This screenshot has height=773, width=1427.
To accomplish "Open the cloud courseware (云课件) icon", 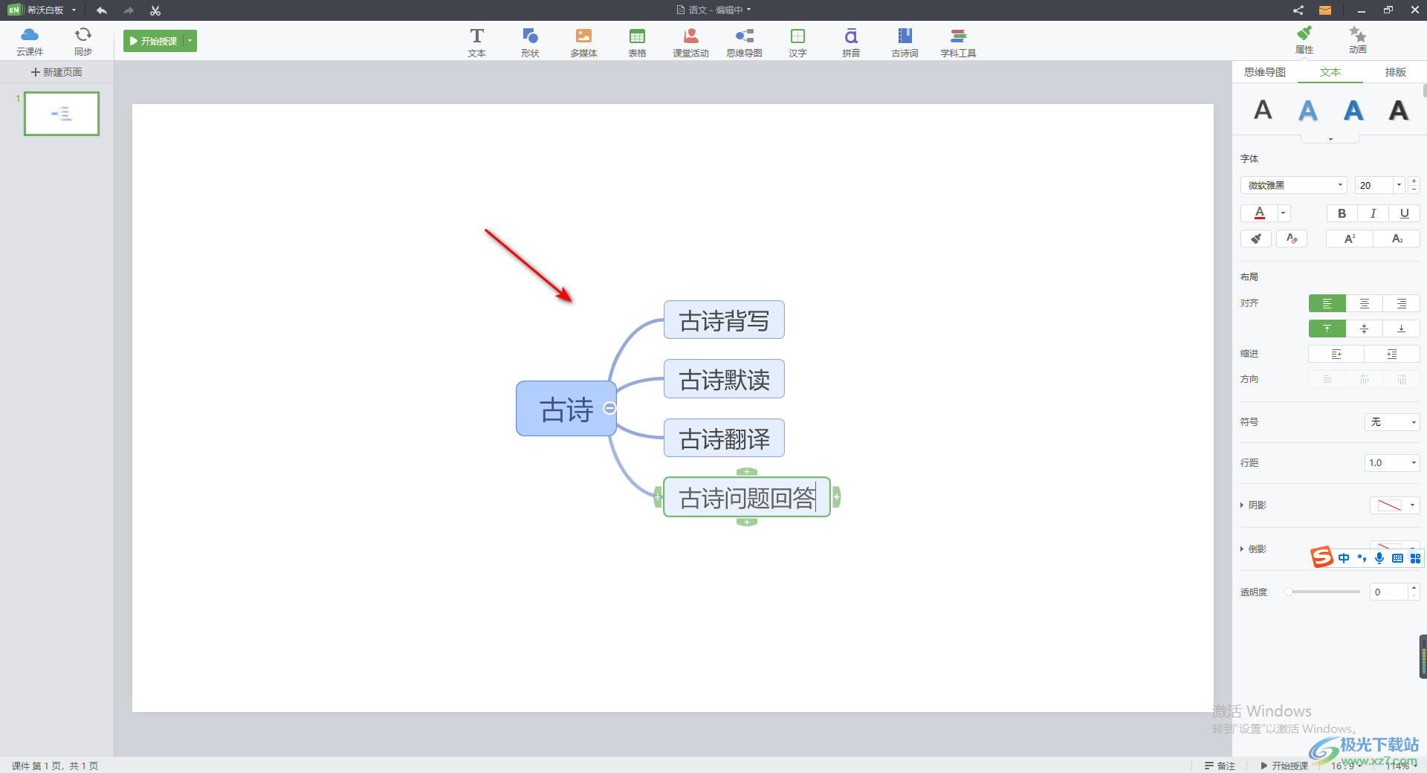I will [30, 41].
